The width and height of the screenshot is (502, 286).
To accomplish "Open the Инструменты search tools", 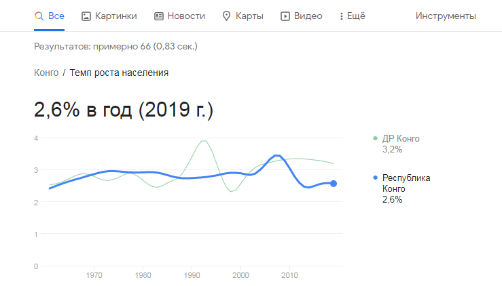I will tap(446, 16).
